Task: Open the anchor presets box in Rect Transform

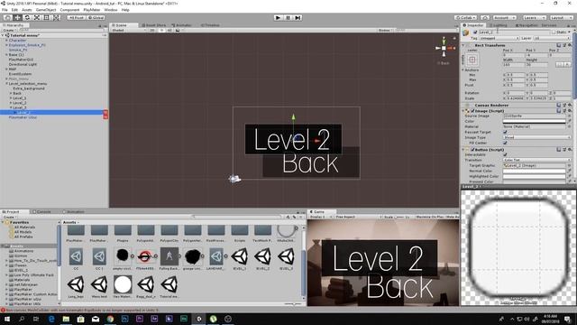Action: [x=472, y=60]
